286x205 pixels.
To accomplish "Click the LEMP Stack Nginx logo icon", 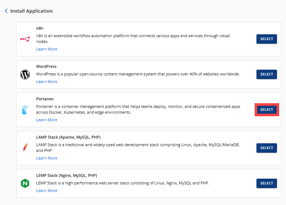I will 25,183.
